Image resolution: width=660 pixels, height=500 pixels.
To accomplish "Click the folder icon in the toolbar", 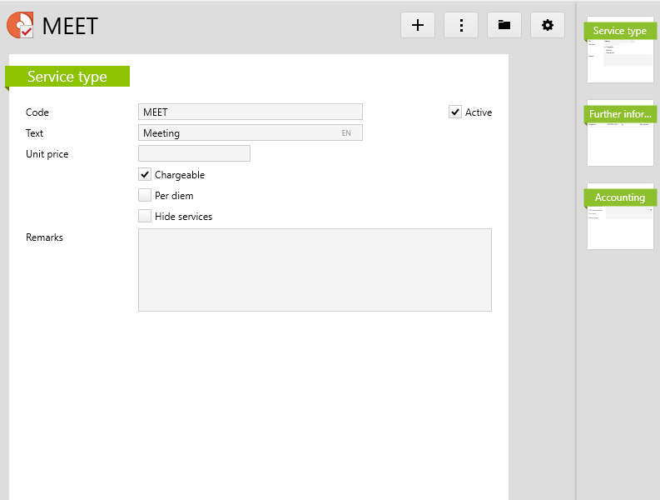I will (x=504, y=25).
